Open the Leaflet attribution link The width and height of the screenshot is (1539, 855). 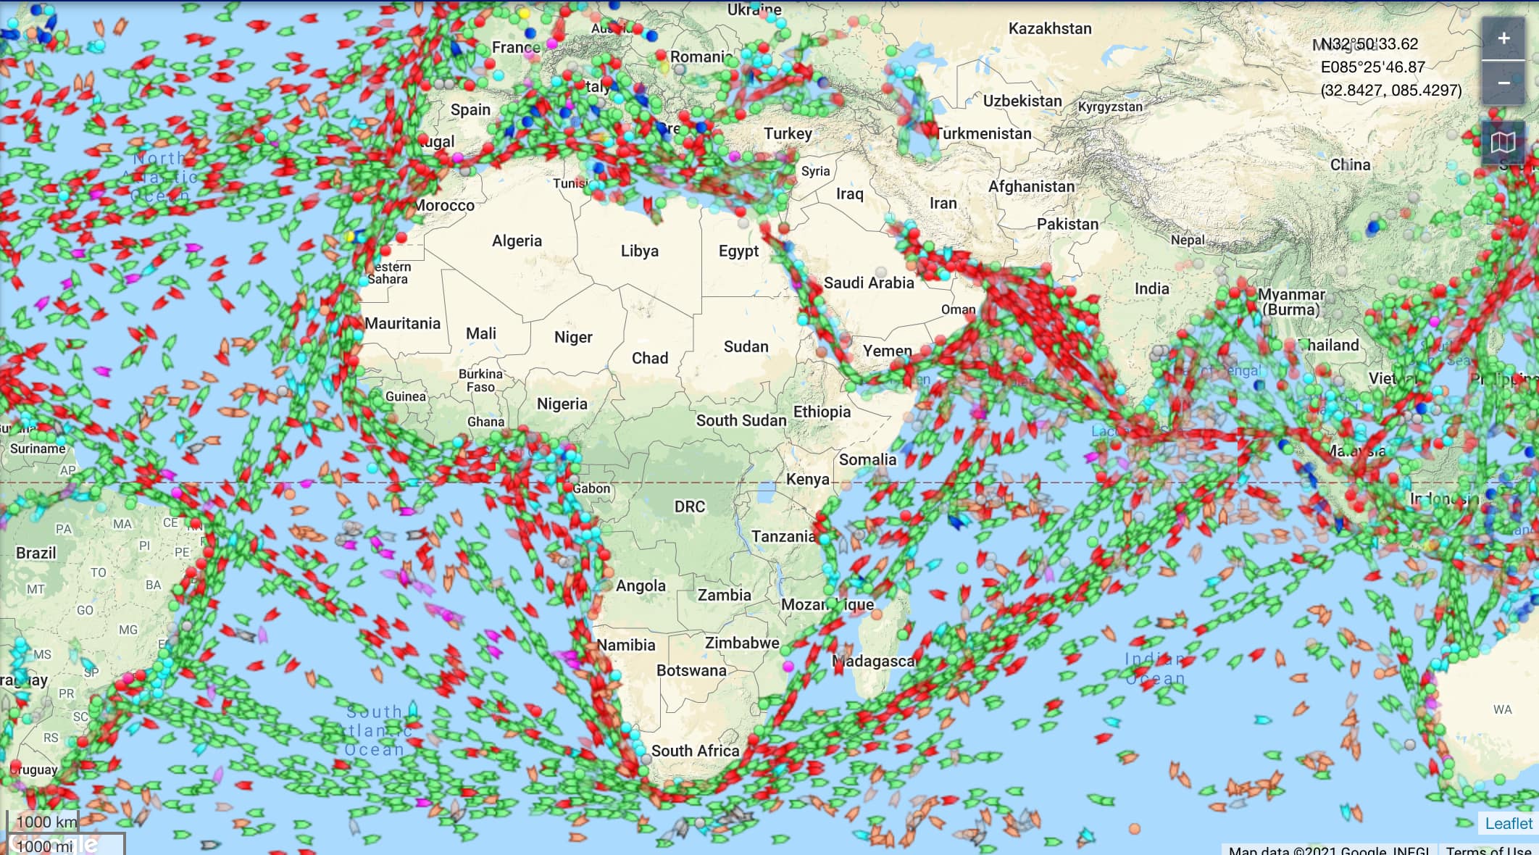click(1508, 823)
